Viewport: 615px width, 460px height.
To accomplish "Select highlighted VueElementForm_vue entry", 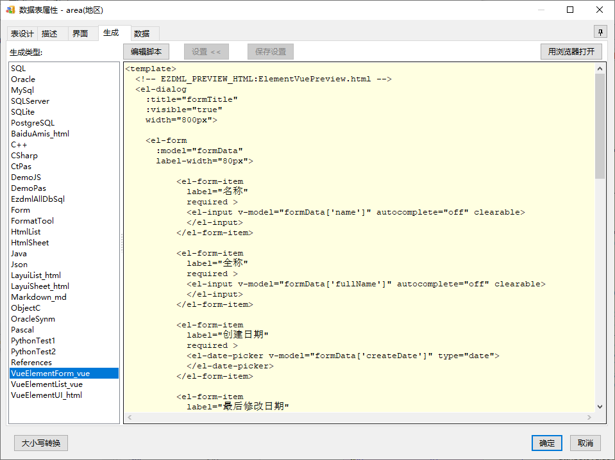I will pos(64,374).
